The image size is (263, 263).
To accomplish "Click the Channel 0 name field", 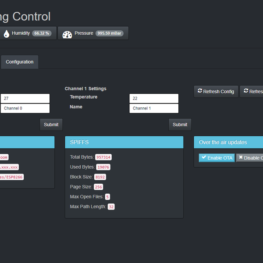I will point(25,108).
